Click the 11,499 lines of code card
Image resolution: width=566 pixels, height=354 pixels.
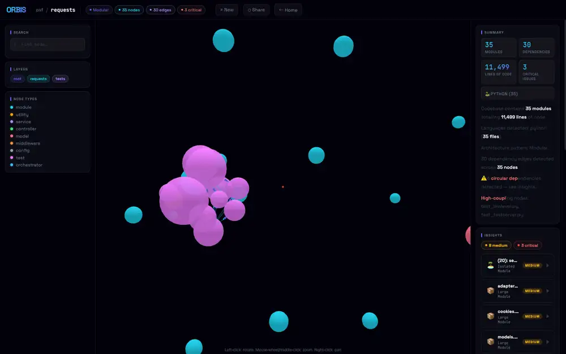pyautogui.click(x=499, y=72)
